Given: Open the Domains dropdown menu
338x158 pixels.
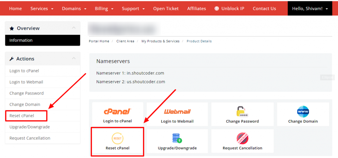Looking at the screenshot, I should pos(74,9).
